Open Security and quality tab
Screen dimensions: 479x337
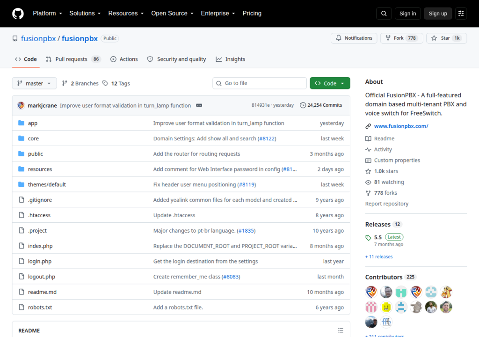click(x=176, y=59)
